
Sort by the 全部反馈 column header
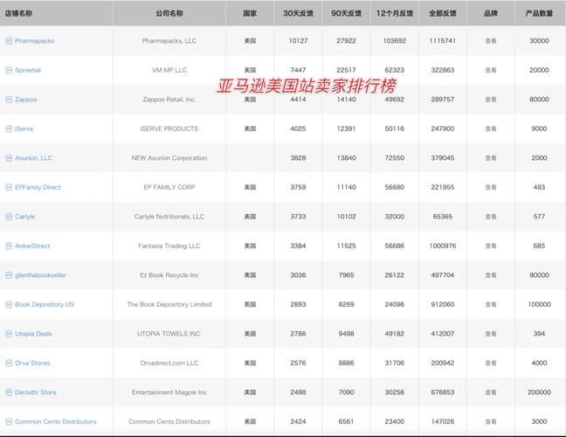pyautogui.click(x=443, y=13)
